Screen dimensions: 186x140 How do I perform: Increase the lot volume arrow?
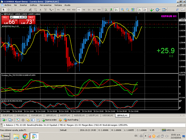tap(25, 17)
